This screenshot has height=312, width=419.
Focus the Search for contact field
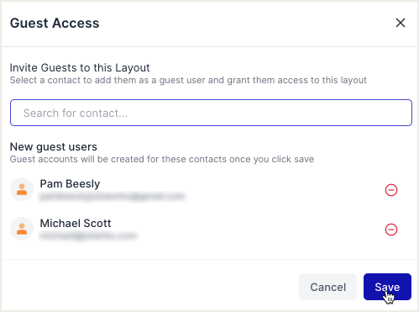click(211, 113)
